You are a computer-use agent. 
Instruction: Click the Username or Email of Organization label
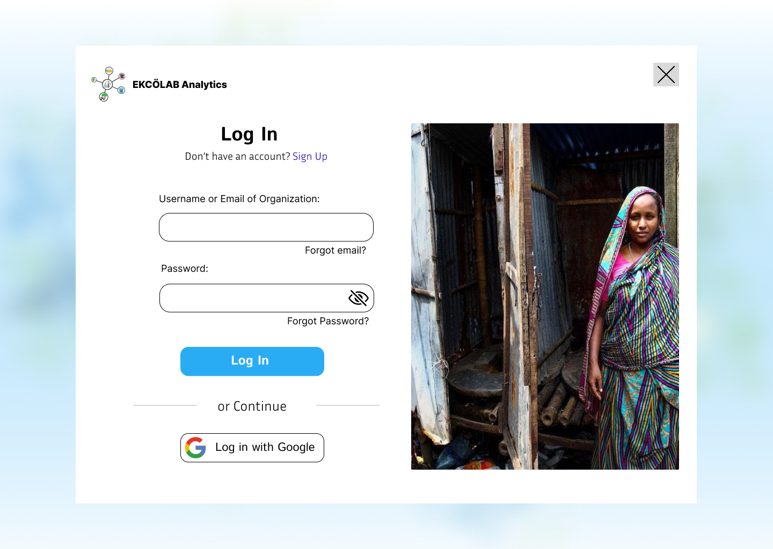pos(239,199)
